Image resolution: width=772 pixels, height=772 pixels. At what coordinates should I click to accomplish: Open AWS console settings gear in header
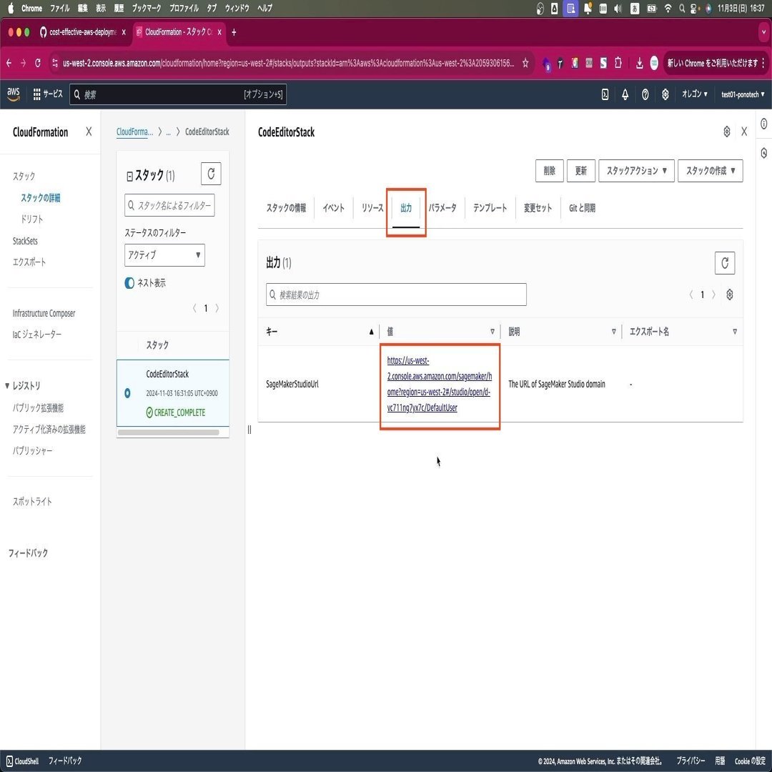coord(665,94)
